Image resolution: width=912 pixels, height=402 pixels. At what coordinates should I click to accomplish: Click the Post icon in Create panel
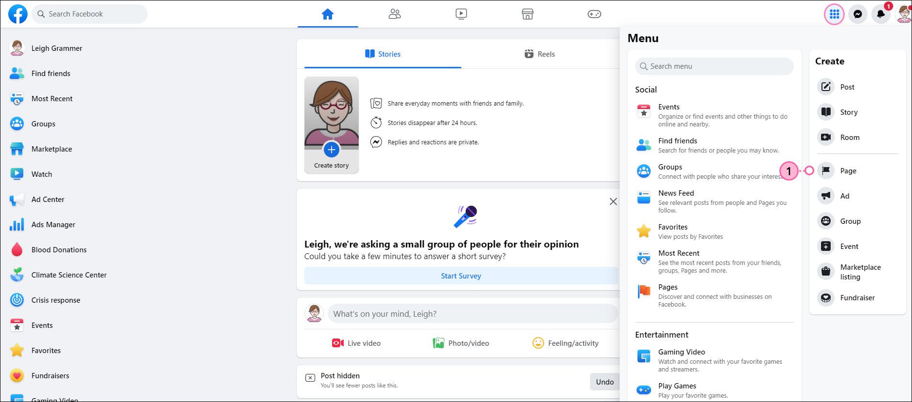click(826, 87)
